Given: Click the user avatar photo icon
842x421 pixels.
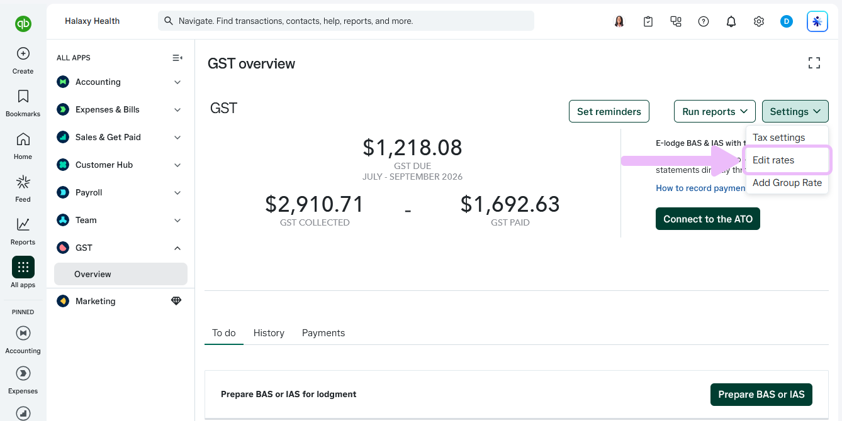Looking at the screenshot, I should [619, 21].
